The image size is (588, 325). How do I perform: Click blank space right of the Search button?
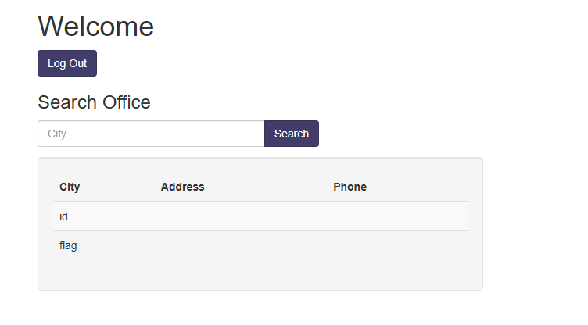click(x=450, y=134)
